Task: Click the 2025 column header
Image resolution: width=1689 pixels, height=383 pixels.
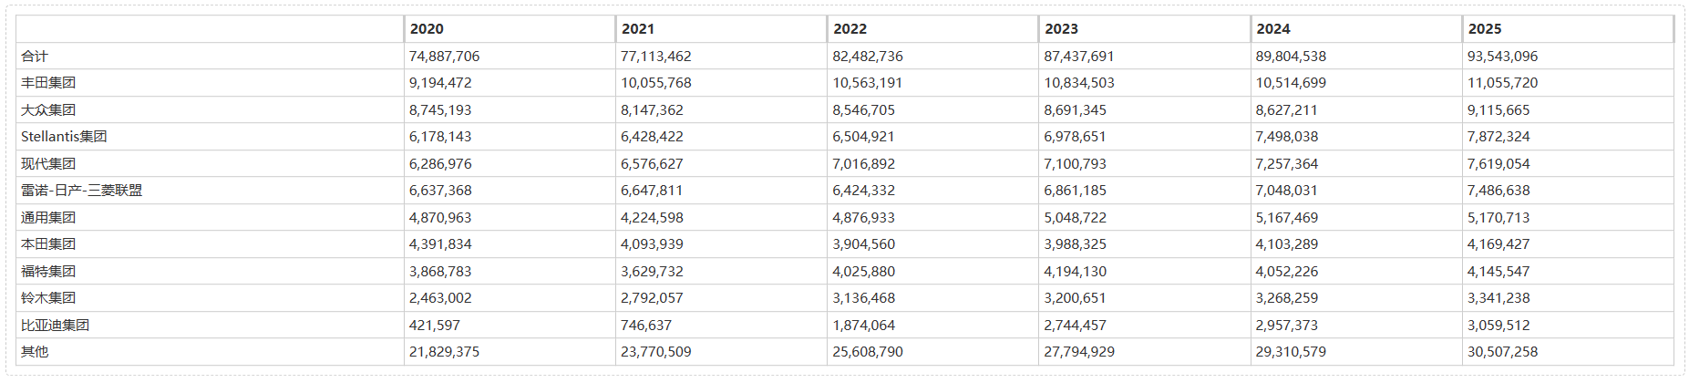Action: (x=1484, y=29)
